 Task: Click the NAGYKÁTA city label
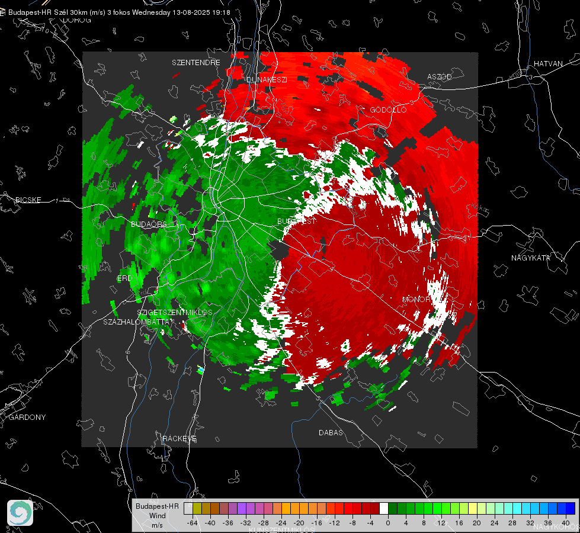pos(531,258)
